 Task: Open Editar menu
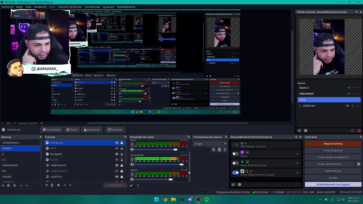coord(20,7)
